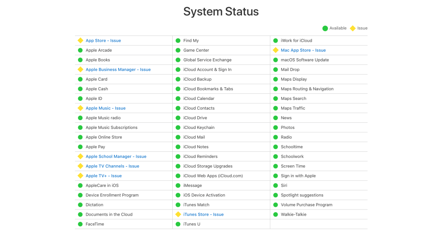Click yellow issue diamond in the legend
Screen dimensions: 438x235
(352, 28)
